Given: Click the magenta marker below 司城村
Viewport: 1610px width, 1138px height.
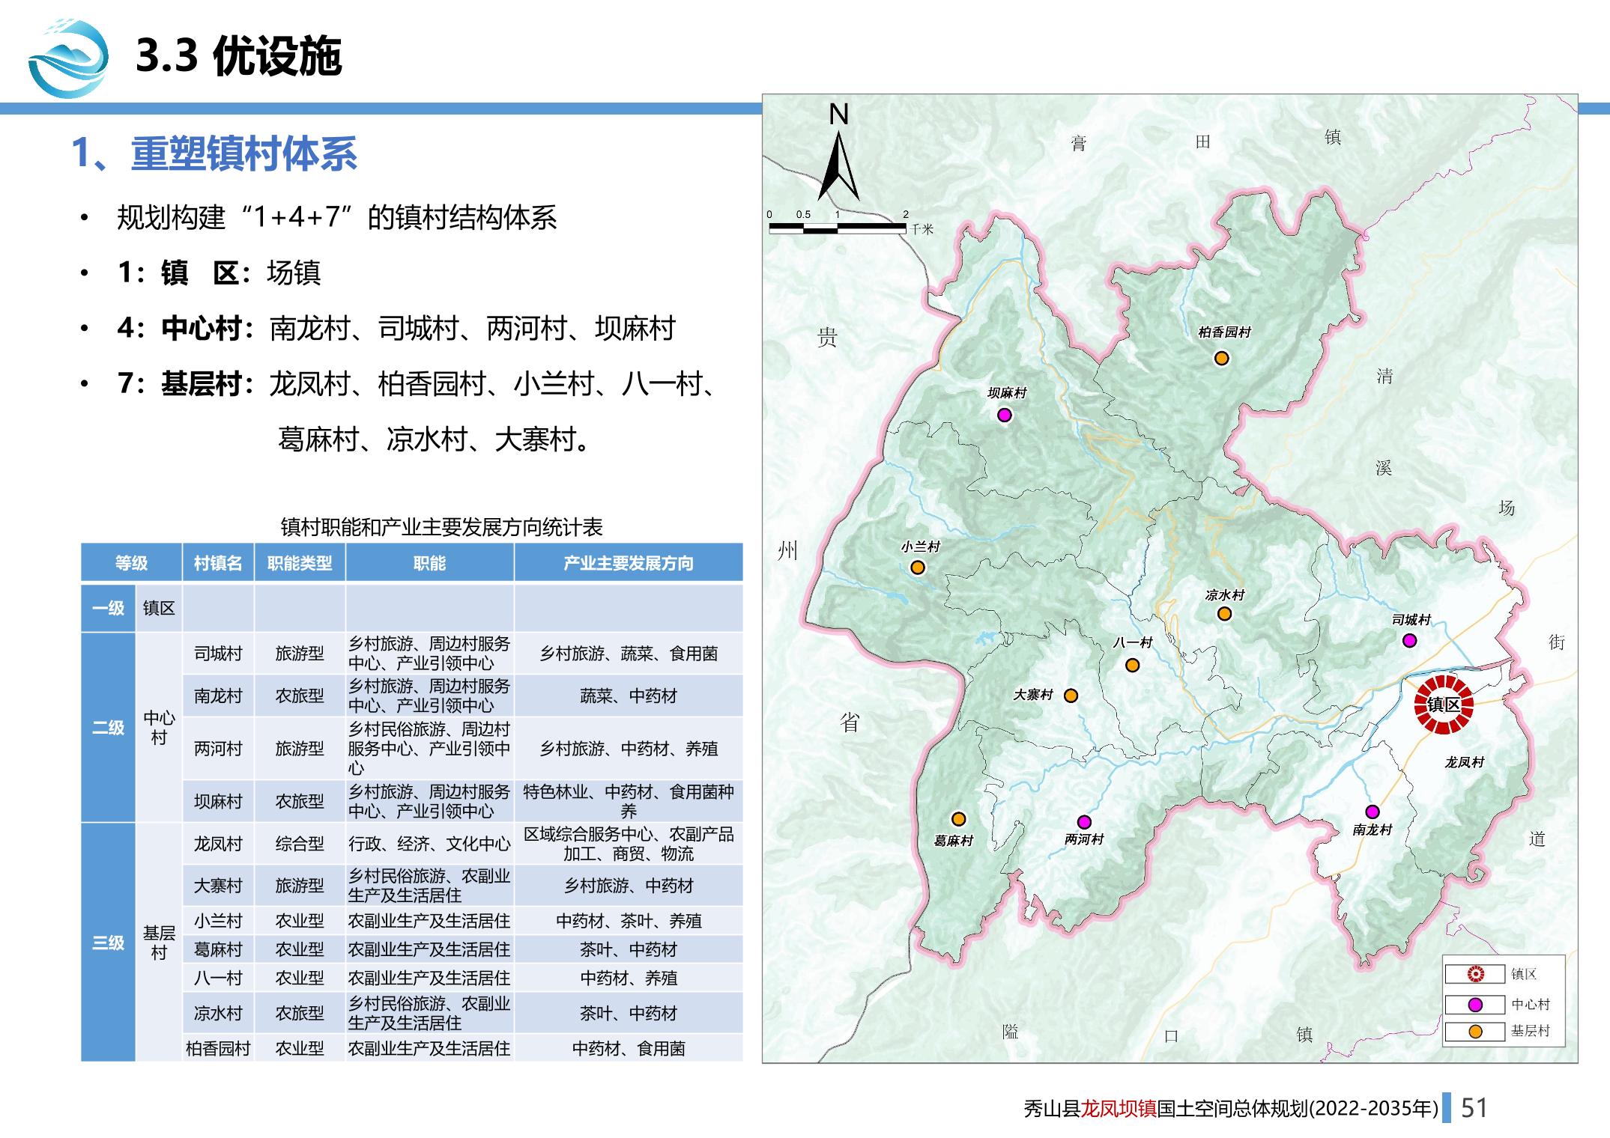Looking at the screenshot, I should tap(1409, 640).
